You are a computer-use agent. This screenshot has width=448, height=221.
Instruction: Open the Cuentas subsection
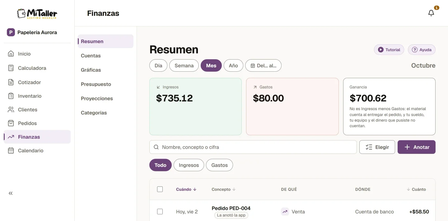pos(105,56)
